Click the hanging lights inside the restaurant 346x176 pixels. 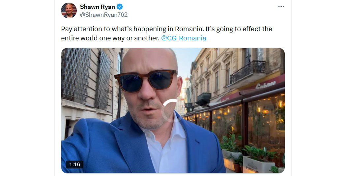(x=266, y=111)
